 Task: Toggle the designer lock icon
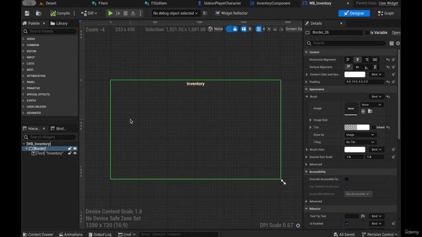235,29
